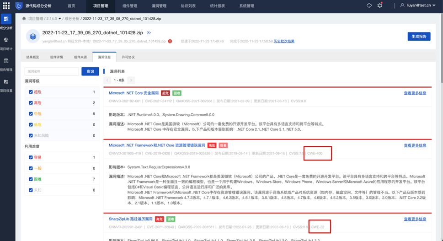This screenshot has width=443, height=241.
Task: View 查看更多信息 for 资源管理错误漏洞
Action: tap(415, 145)
